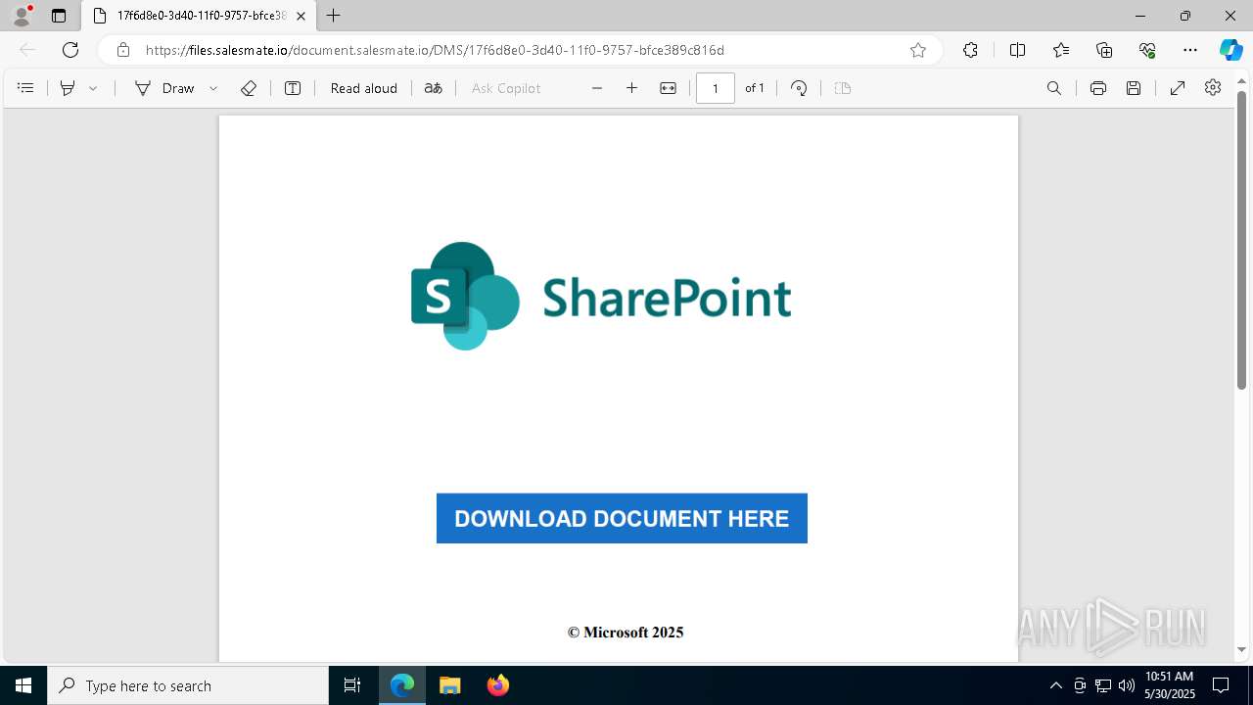This screenshot has height=705, width=1253.
Task: Open the Favorites list
Action: coord(1061,50)
